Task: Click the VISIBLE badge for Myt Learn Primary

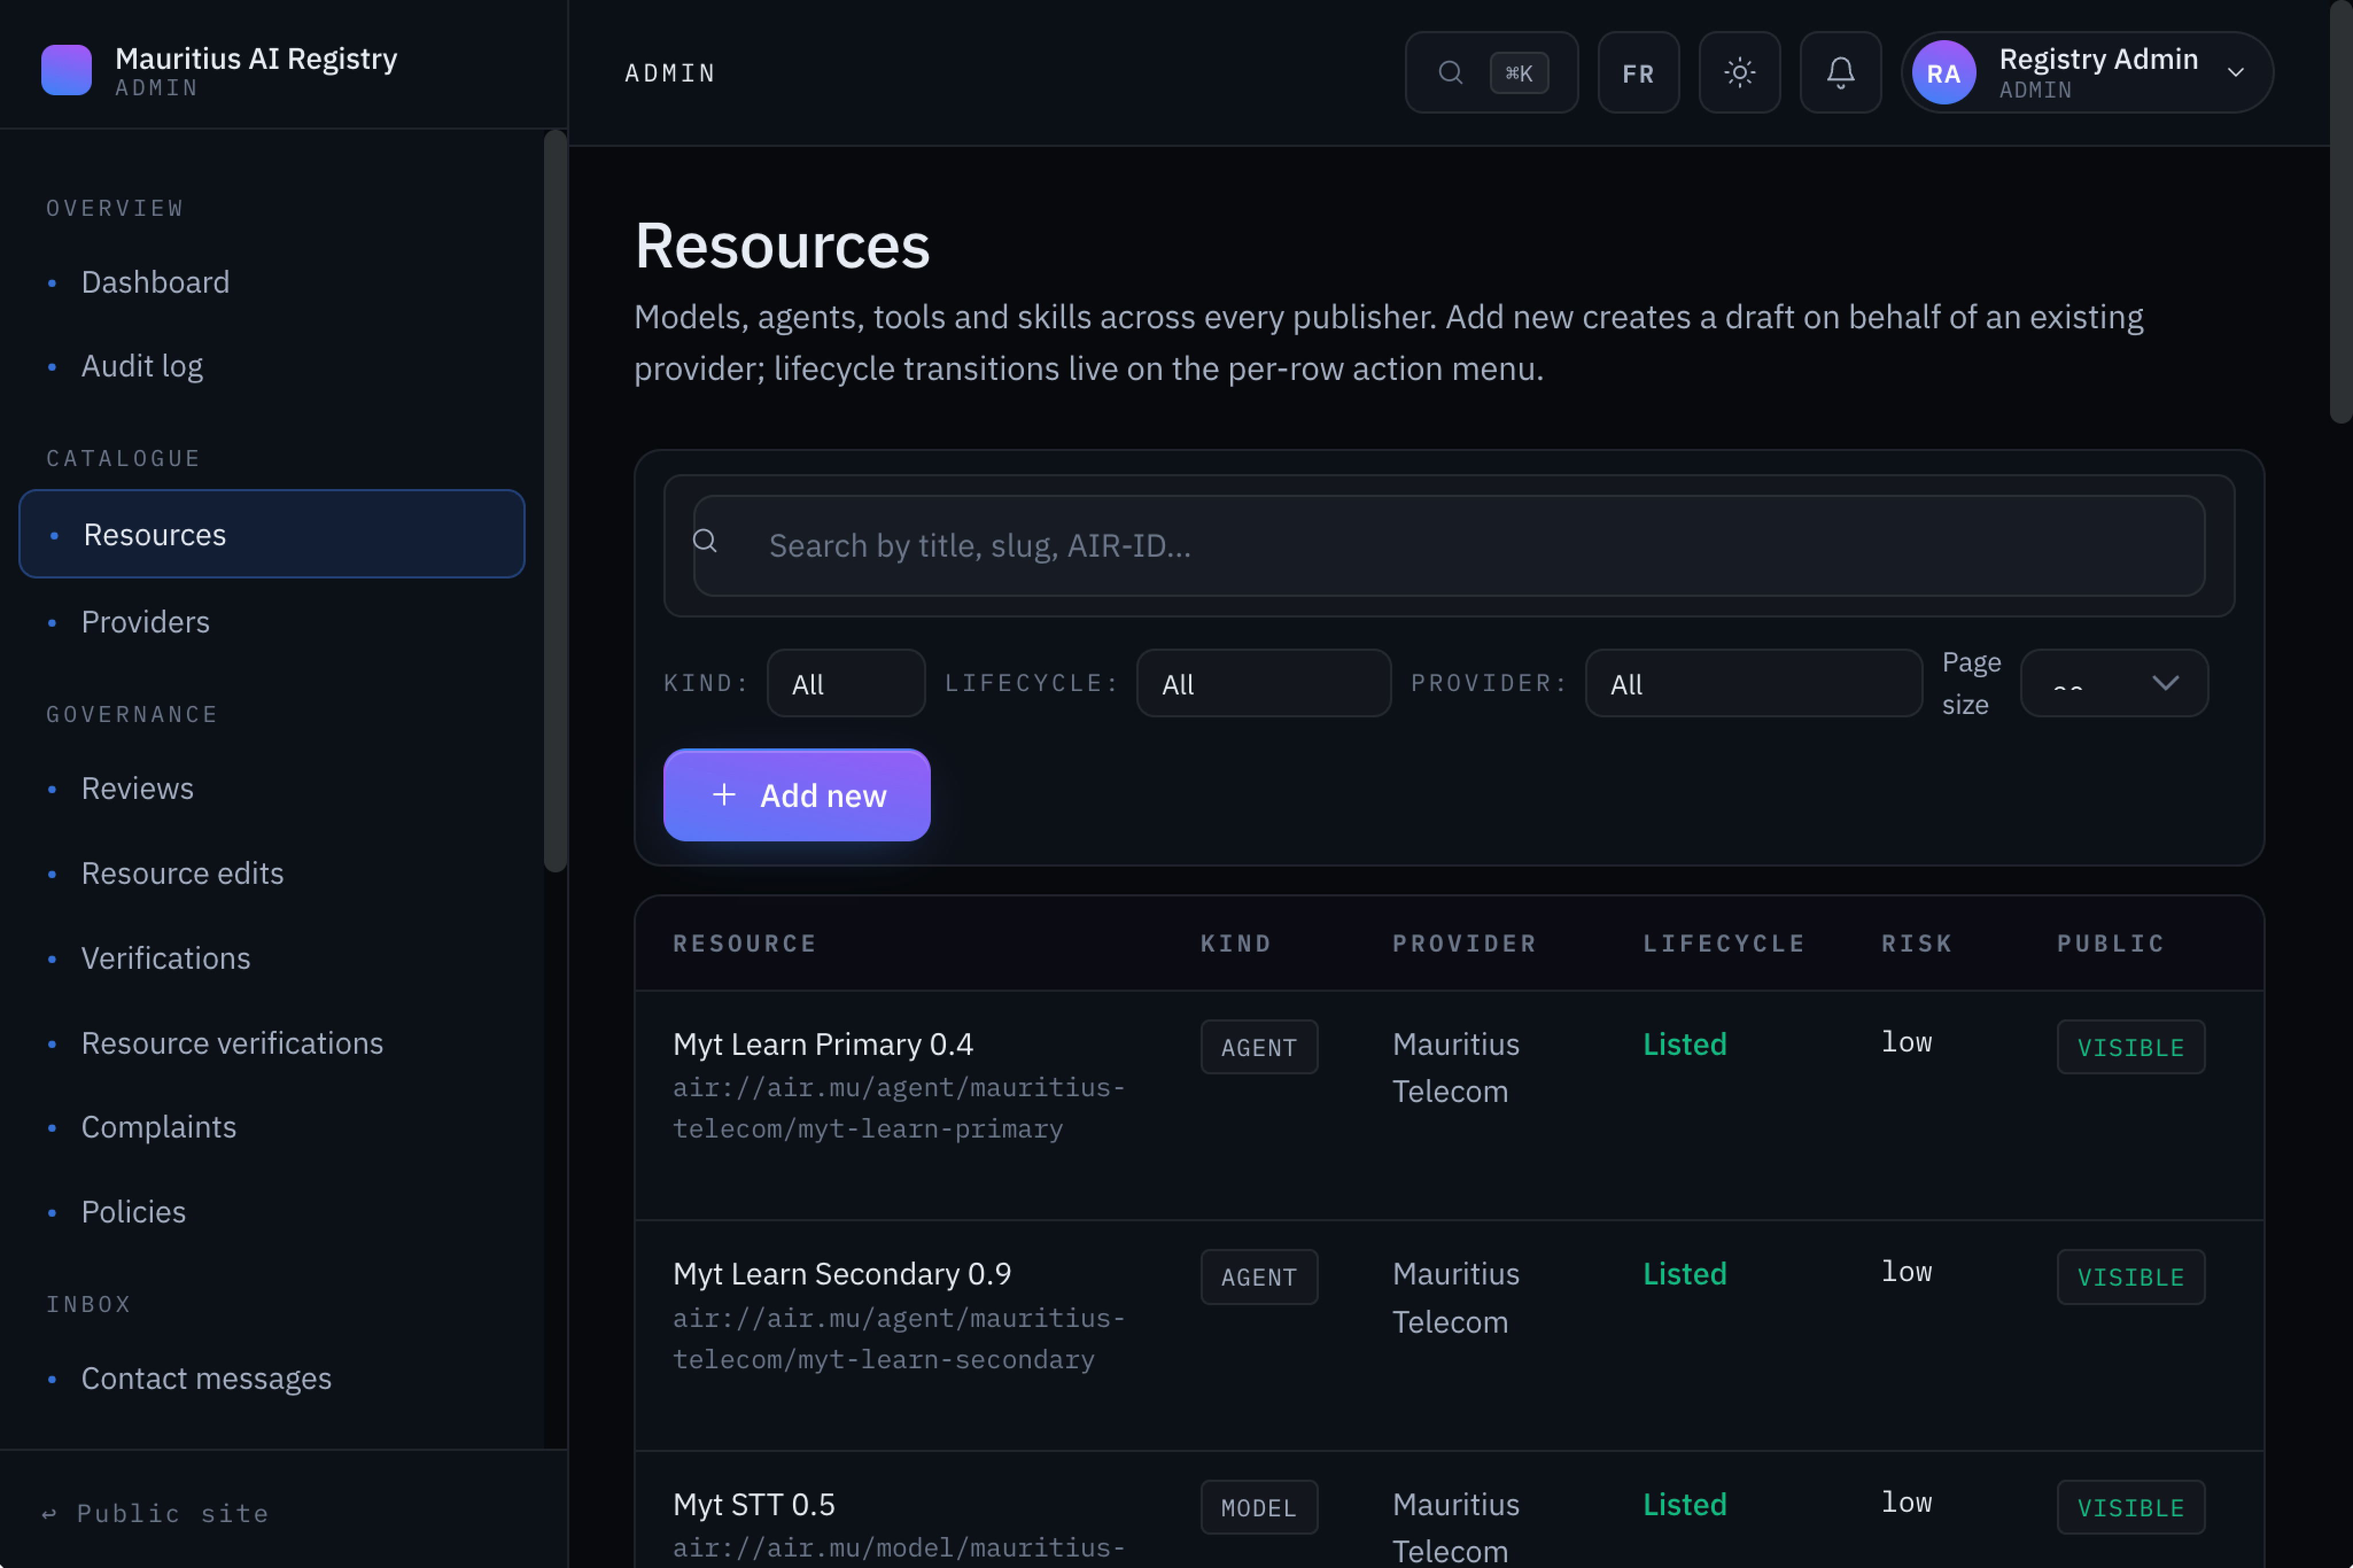Action: coord(2131,1047)
